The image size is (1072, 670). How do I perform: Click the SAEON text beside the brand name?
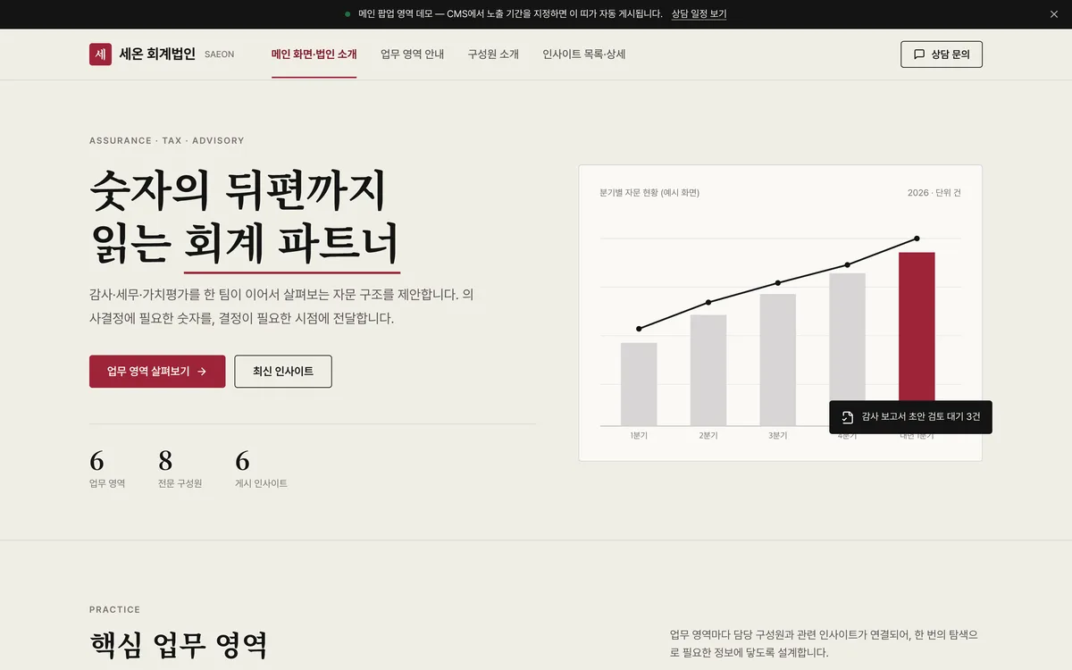[x=220, y=54]
